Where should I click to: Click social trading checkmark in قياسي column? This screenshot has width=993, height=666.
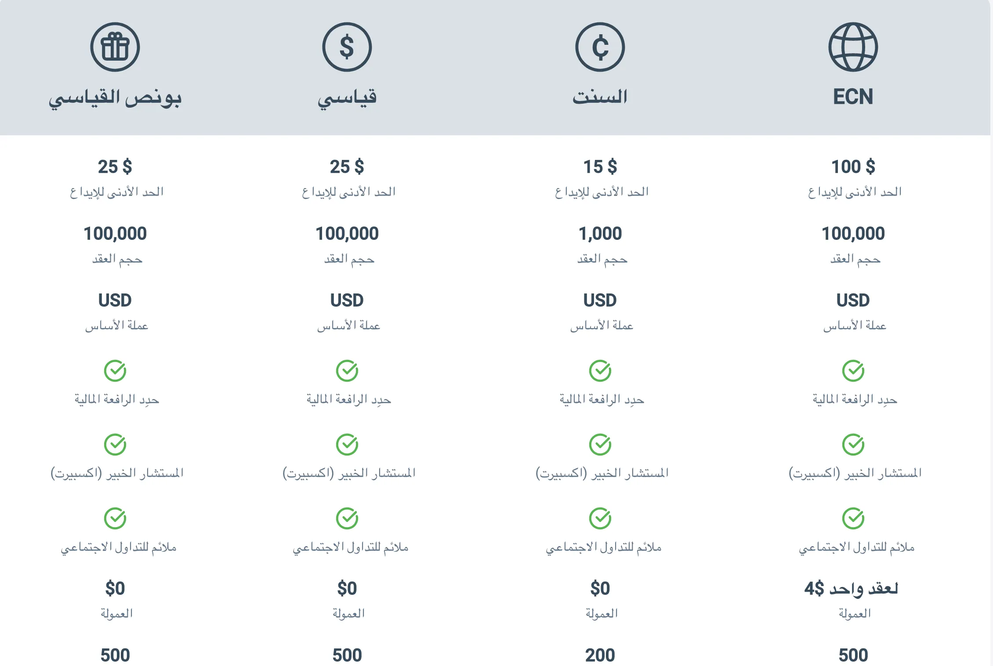pos(347,519)
